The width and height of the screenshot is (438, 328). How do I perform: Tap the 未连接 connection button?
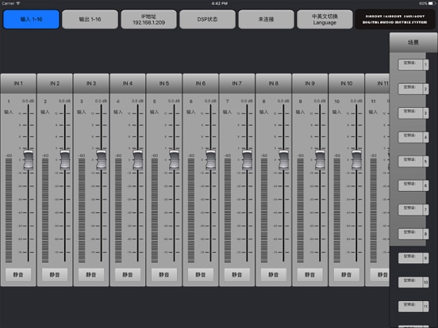[x=266, y=19]
